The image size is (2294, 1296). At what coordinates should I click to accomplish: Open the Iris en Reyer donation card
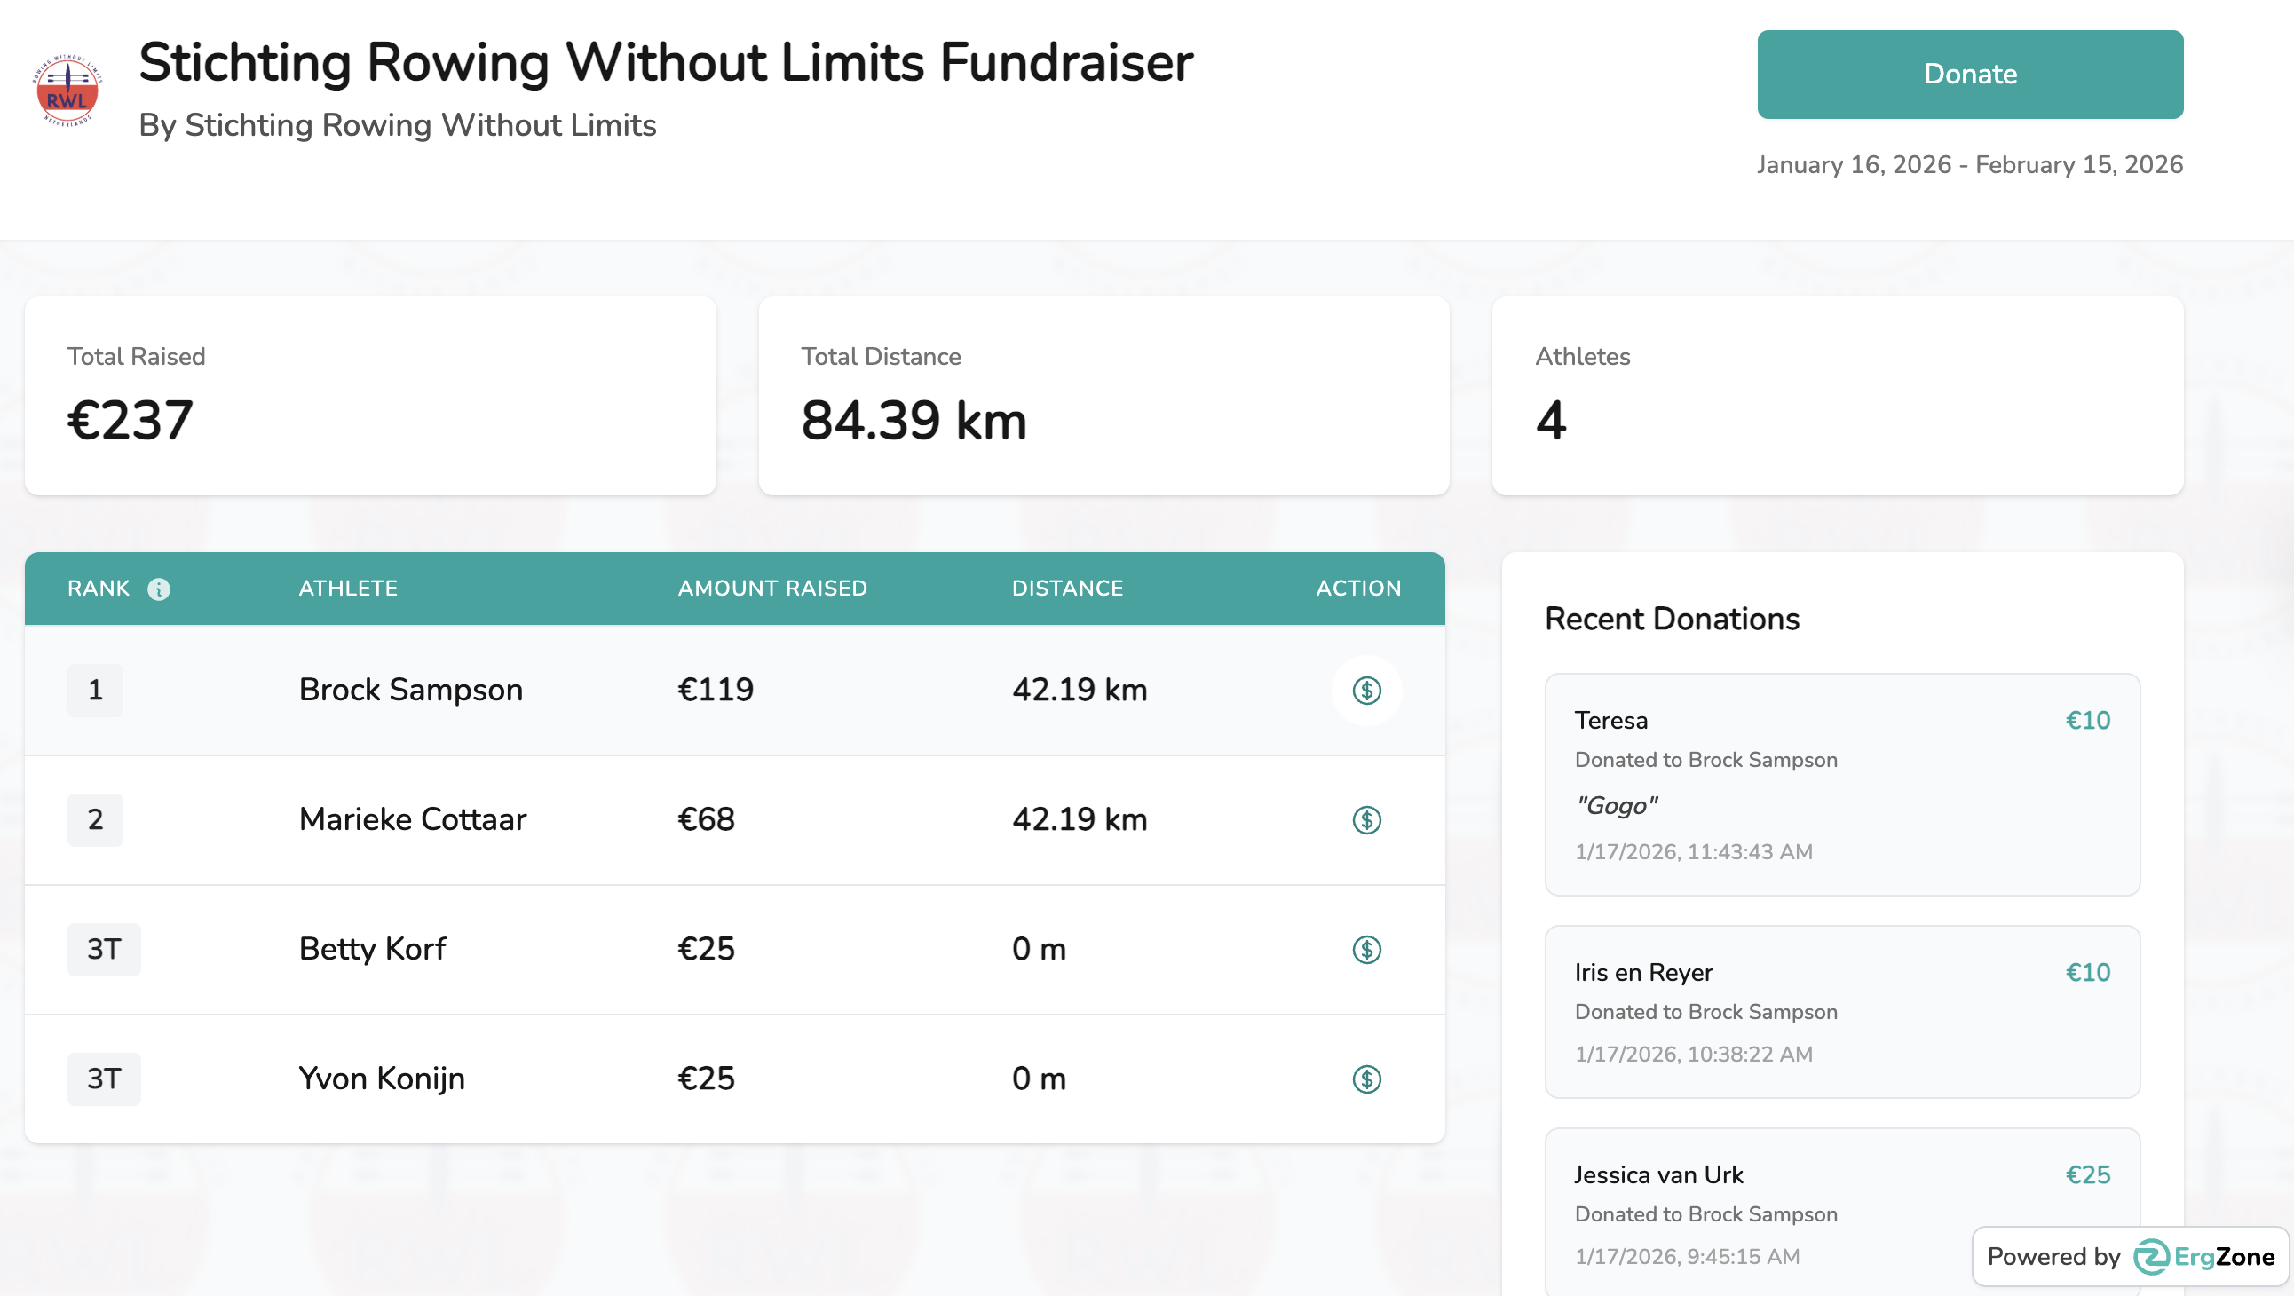pos(1841,1011)
